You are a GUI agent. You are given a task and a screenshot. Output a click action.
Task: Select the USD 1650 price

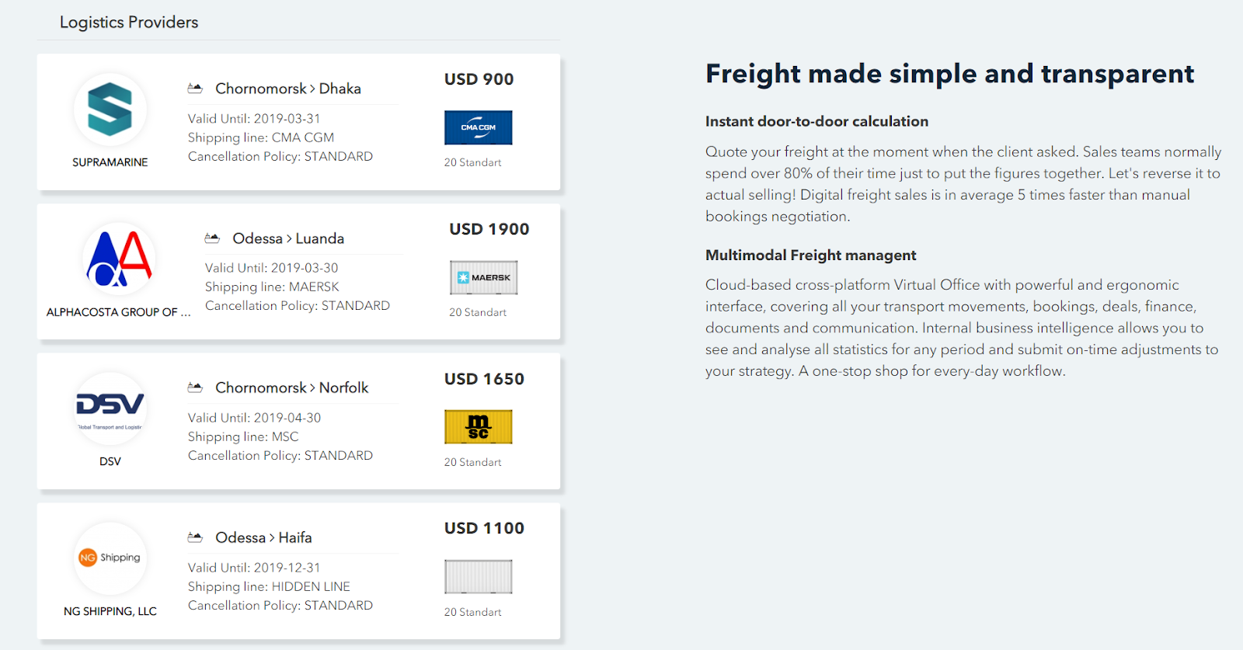tap(484, 379)
